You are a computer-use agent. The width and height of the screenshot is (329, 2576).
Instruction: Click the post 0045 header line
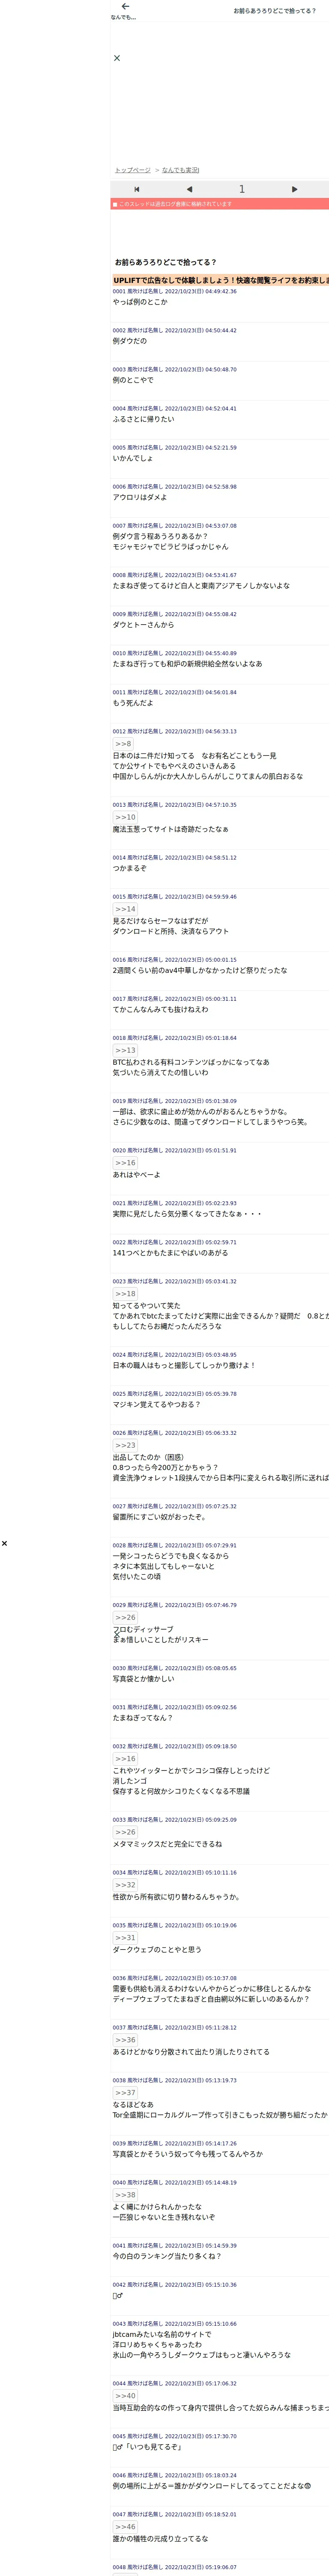(174, 2436)
